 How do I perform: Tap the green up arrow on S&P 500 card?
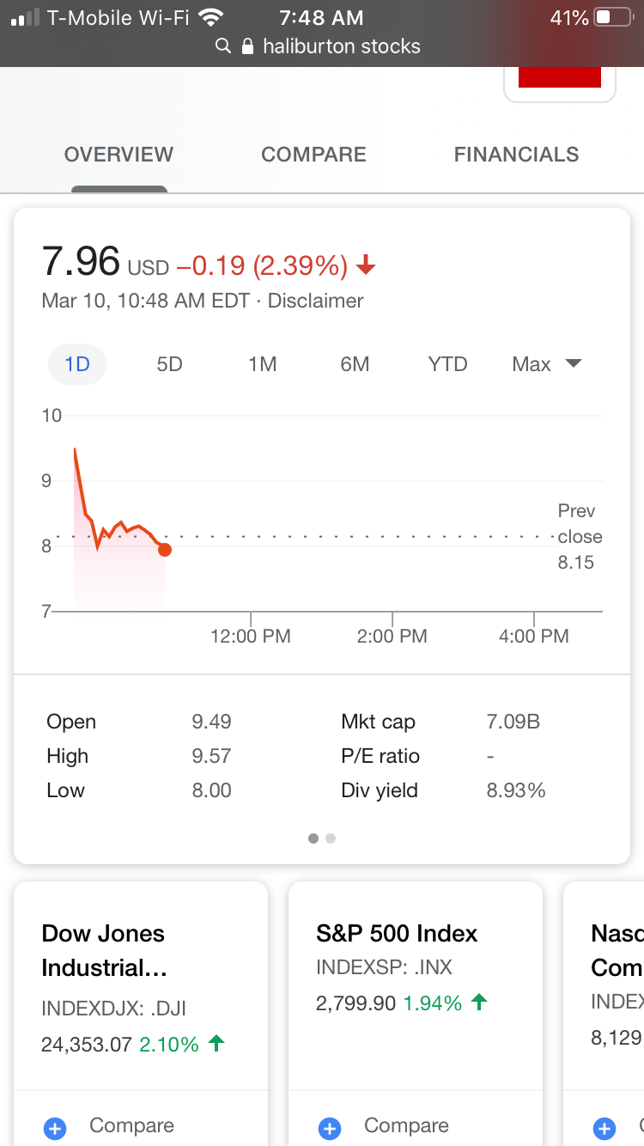click(x=480, y=1002)
